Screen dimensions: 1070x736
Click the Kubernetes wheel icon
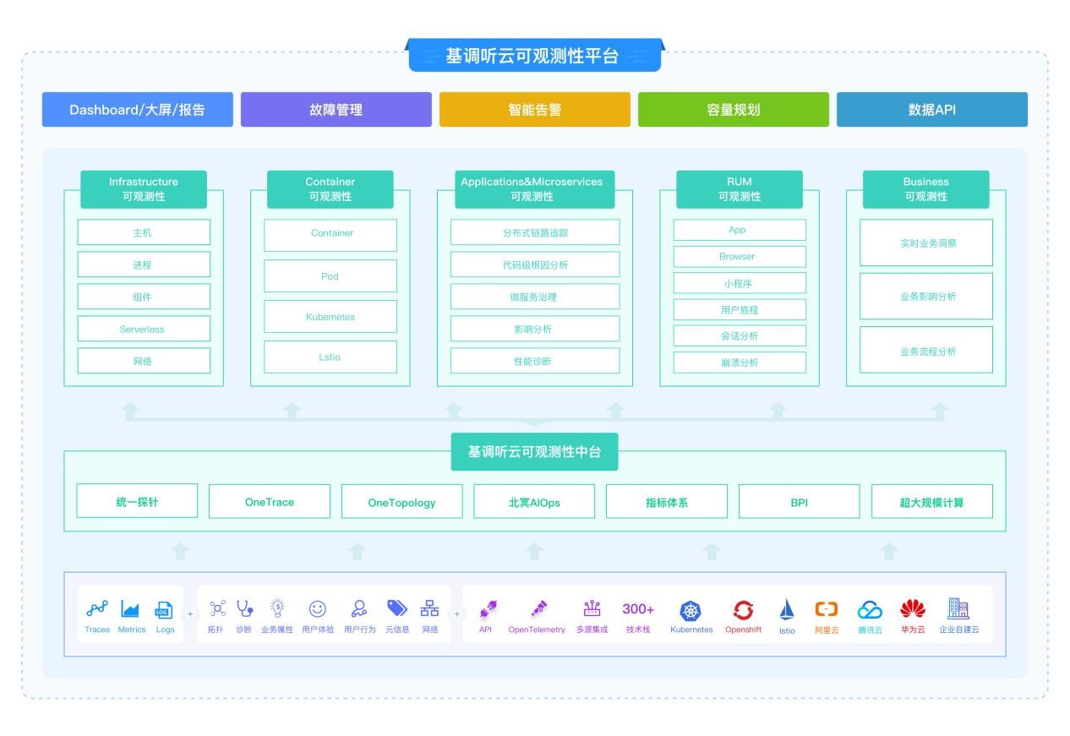coord(691,610)
